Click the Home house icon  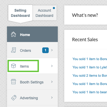click(13, 34)
